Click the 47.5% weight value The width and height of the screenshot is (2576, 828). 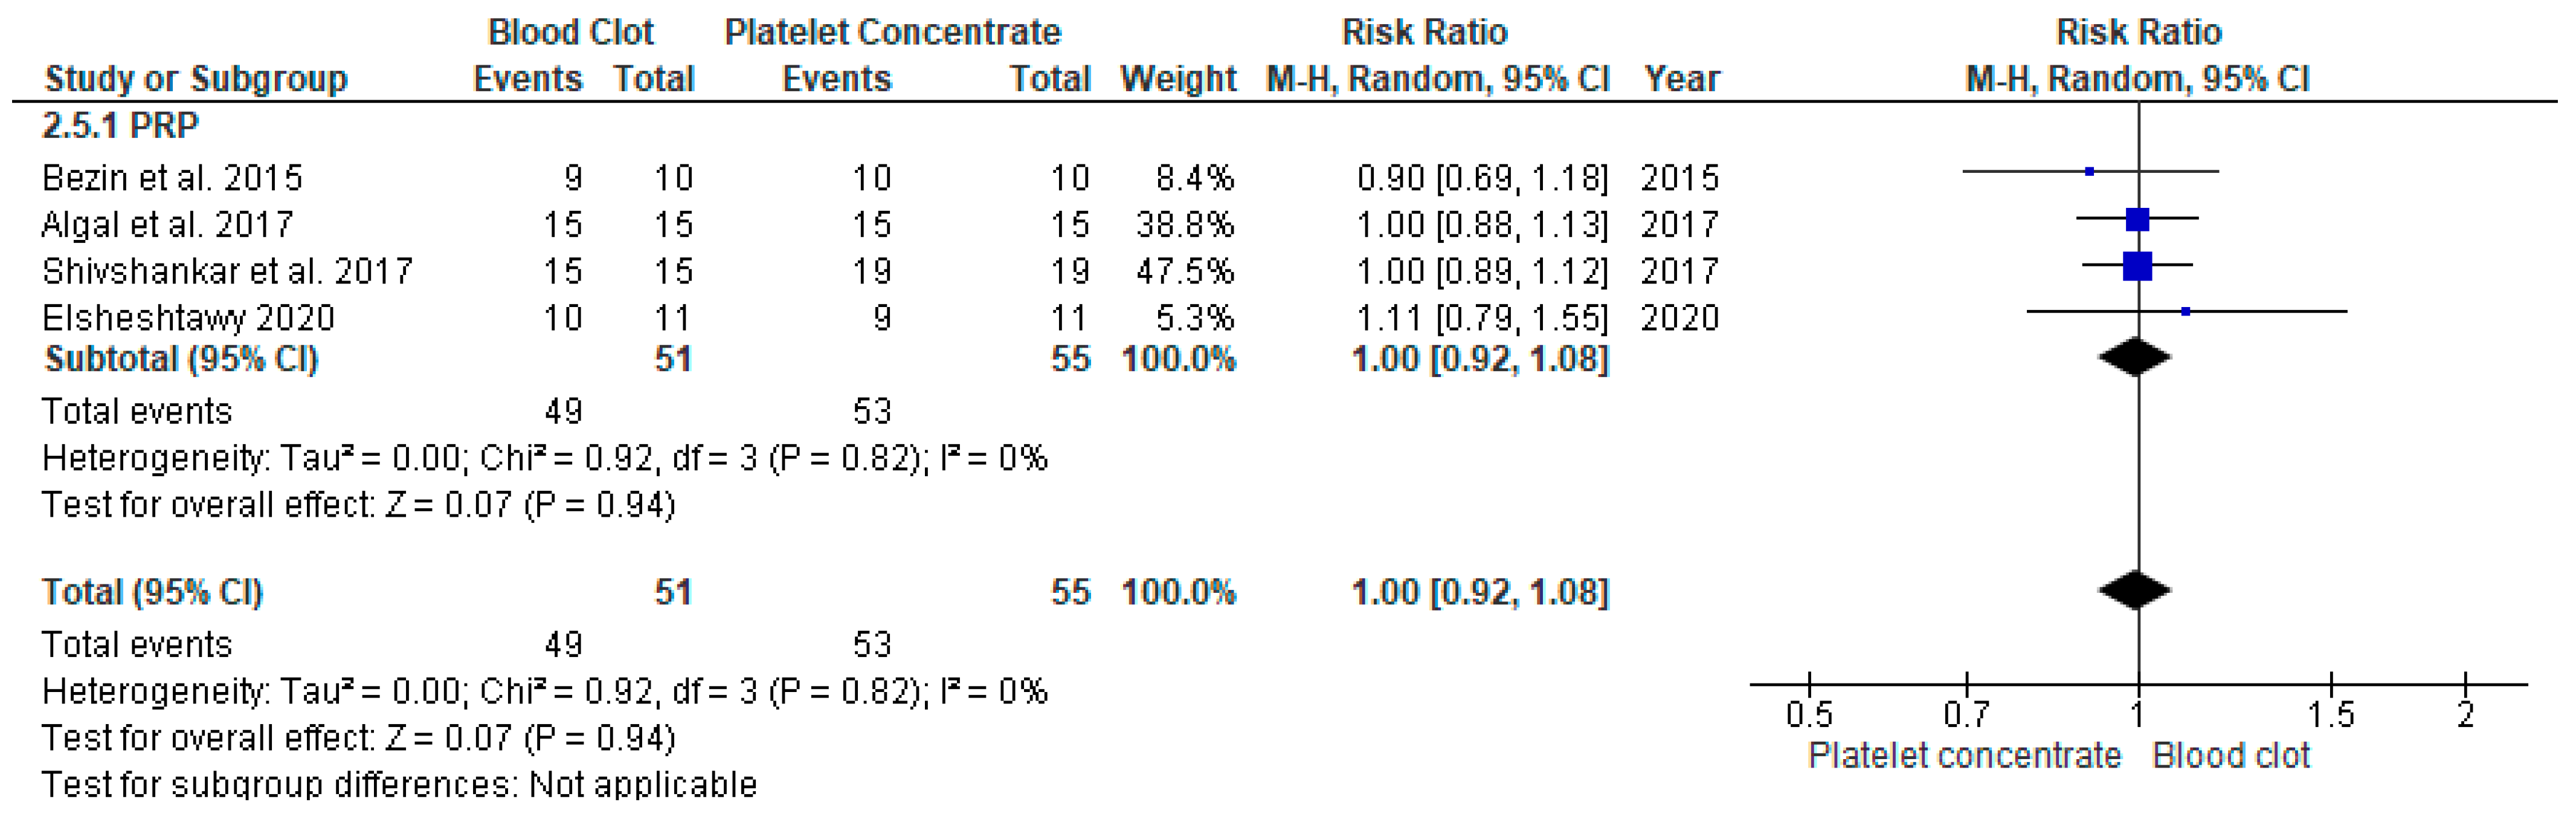pos(1185,271)
